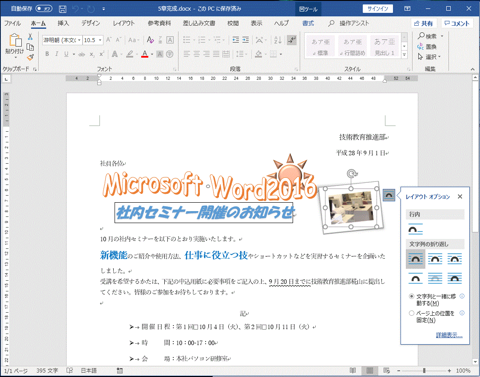Close the レイアウト オプション panel
Viewport: 480px width, 377px height.
[x=460, y=196]
